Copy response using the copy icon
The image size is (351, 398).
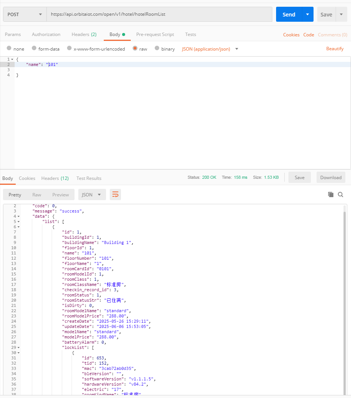[330, 195]
